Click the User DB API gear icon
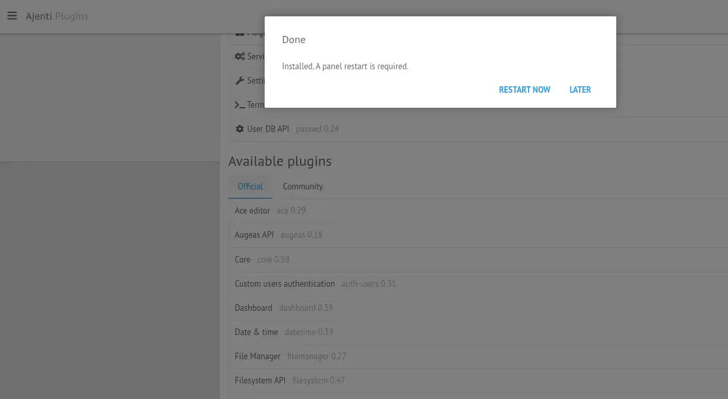This screenshot has height=399, width=728. pos(240,129)
